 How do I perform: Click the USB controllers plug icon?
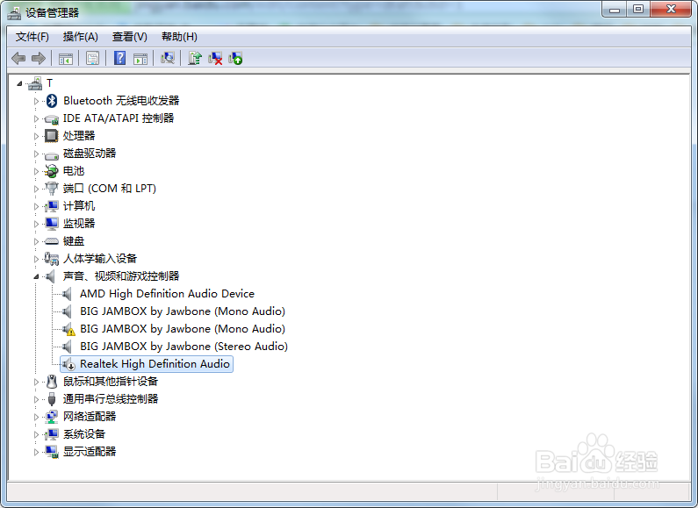pos(52,399)
